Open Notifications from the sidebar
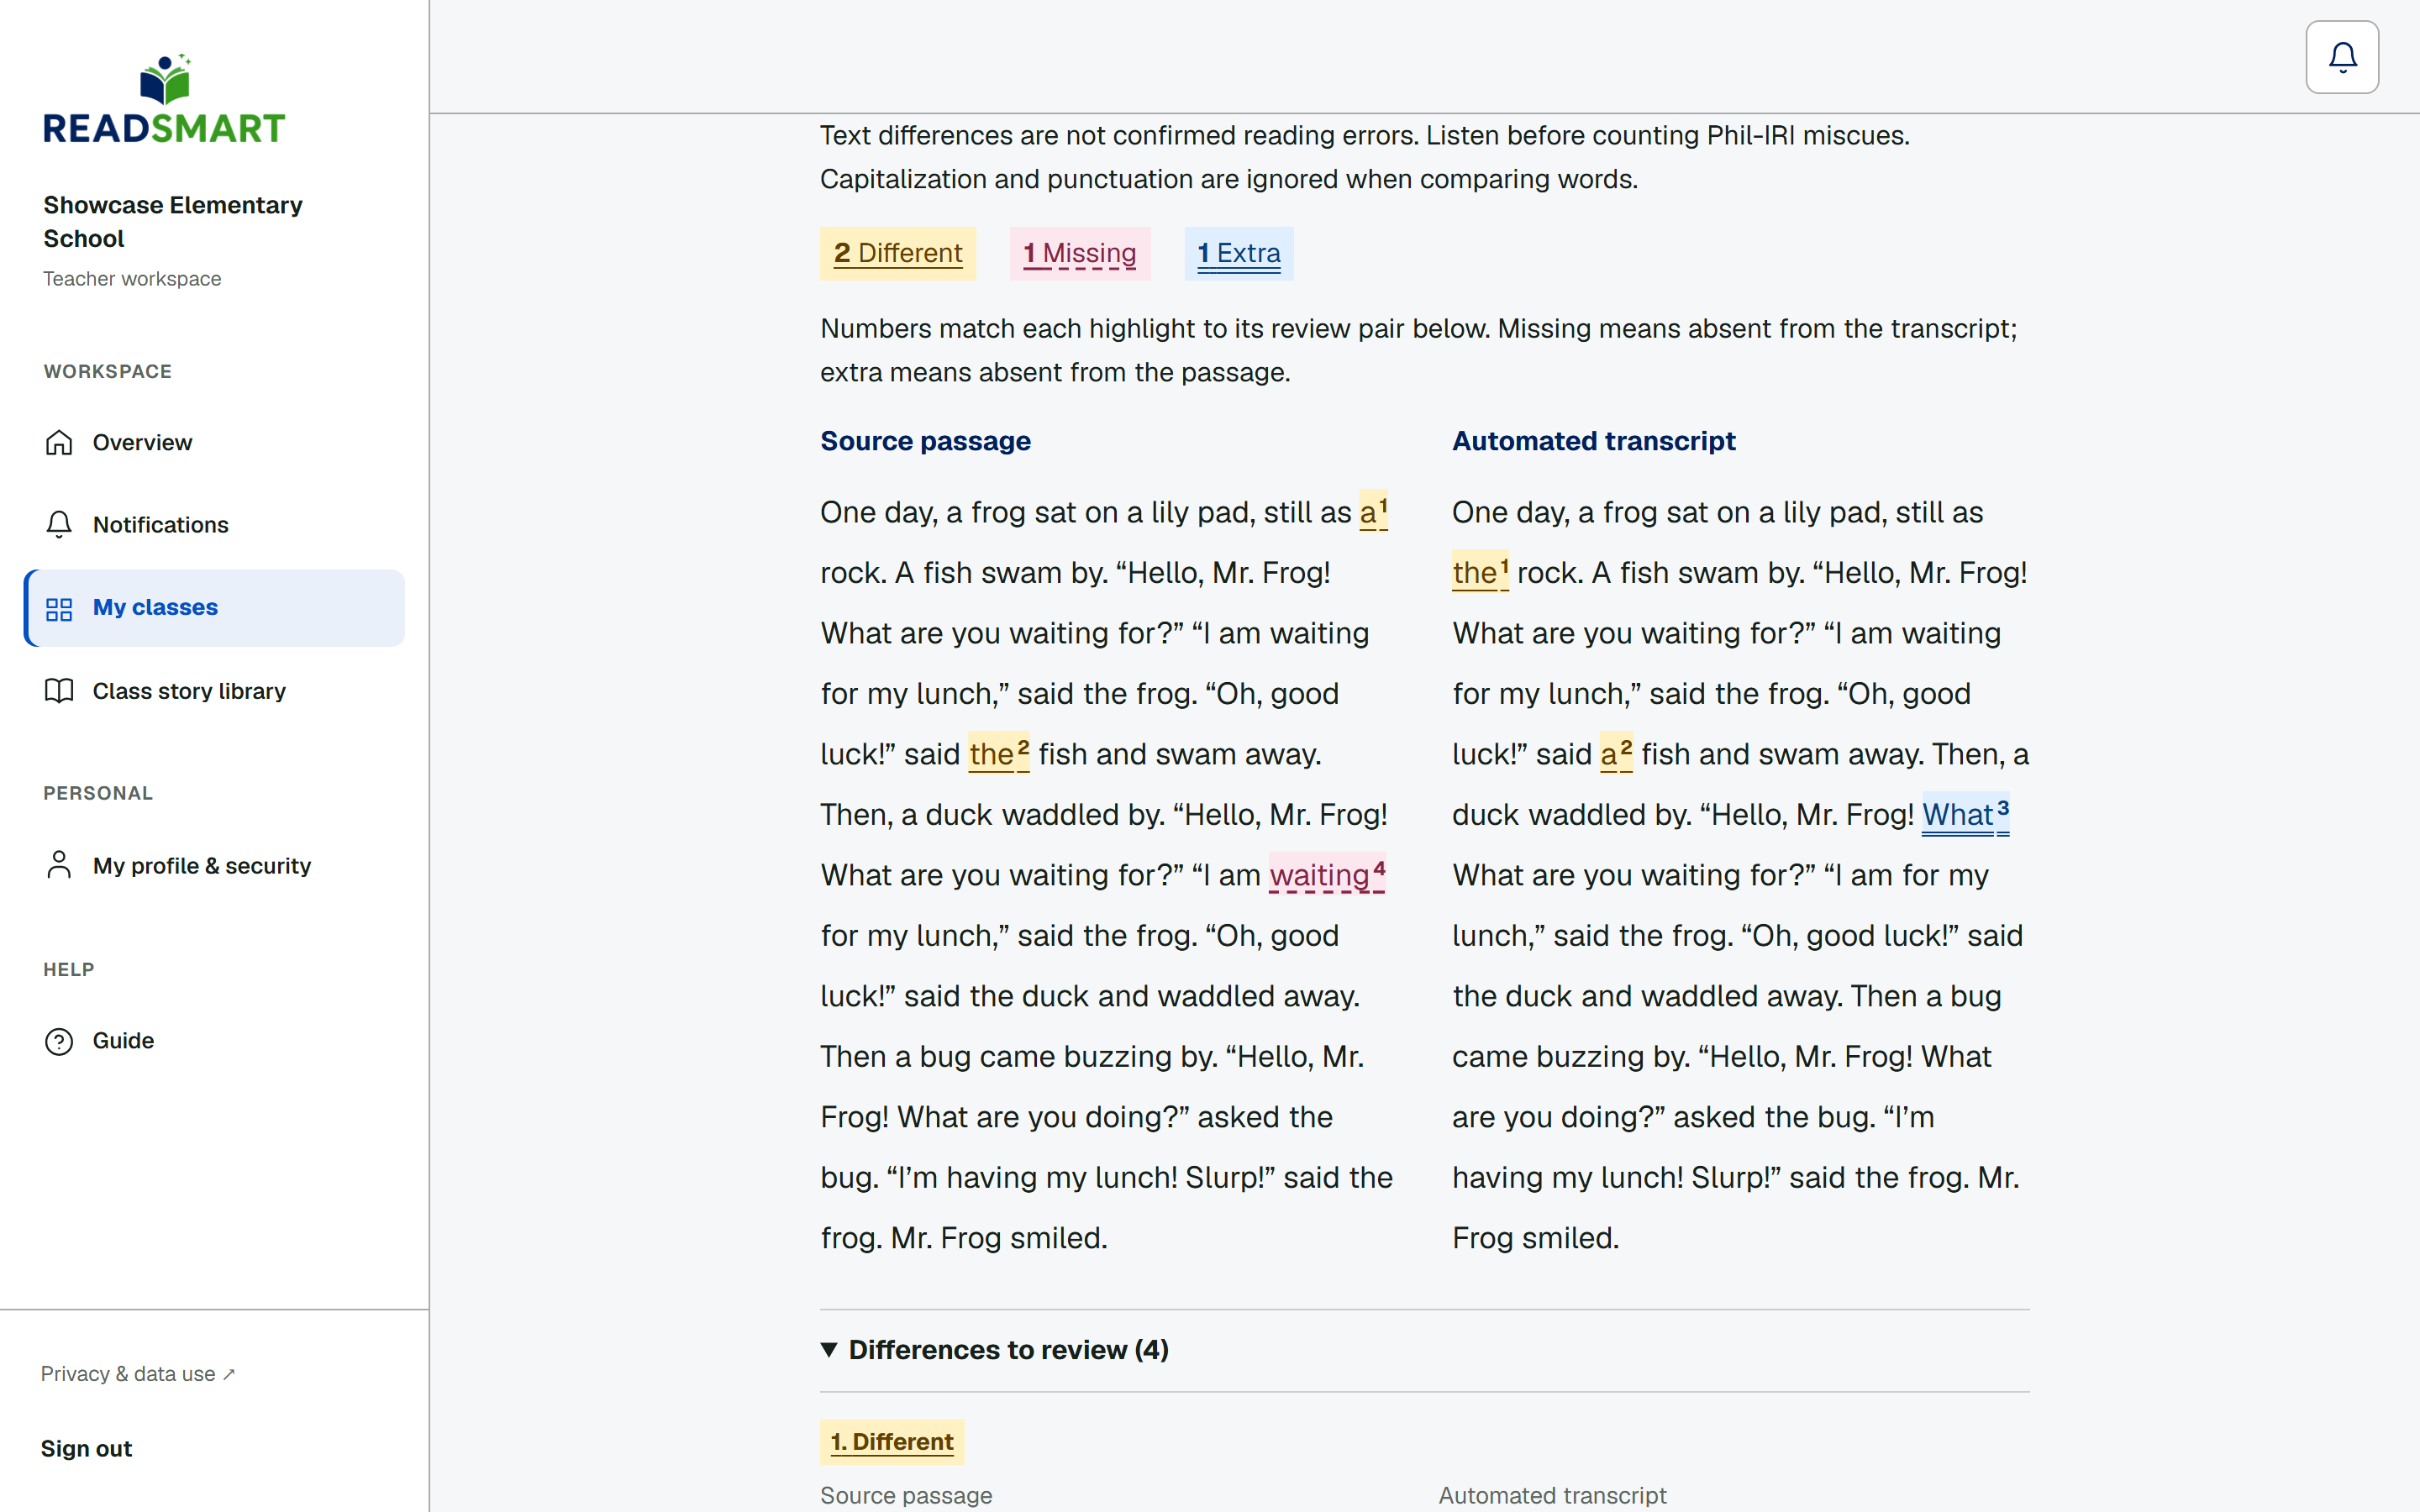Screen dimensions: 2420x1512 point(214,525)
